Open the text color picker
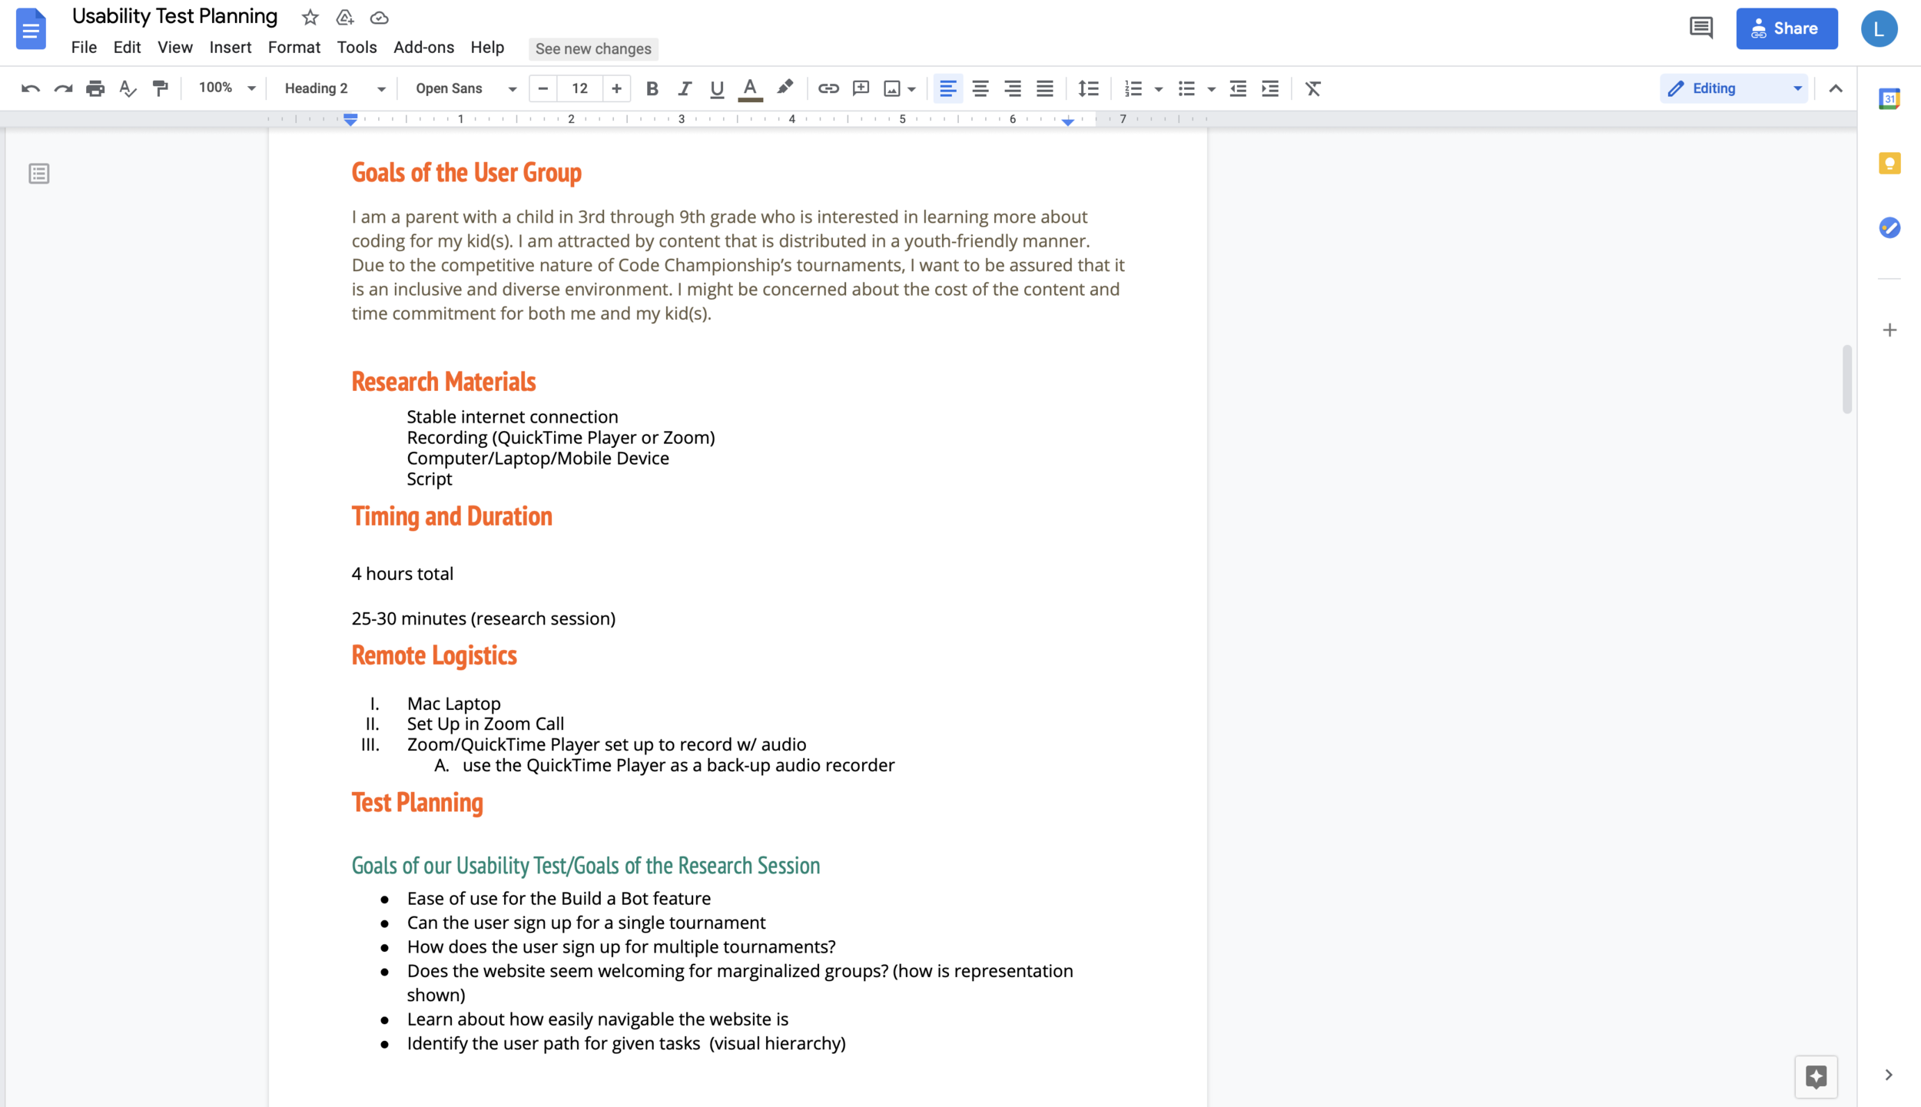 pos(750,88)
